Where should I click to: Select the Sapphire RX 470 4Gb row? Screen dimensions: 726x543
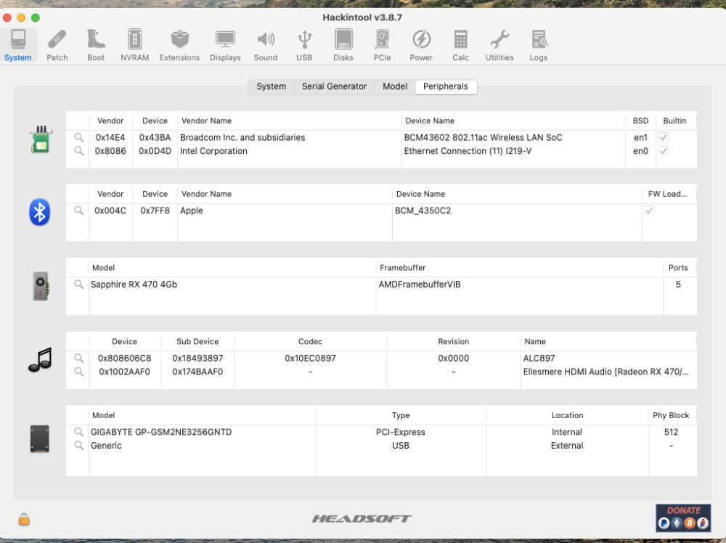[x=382, y=285]
